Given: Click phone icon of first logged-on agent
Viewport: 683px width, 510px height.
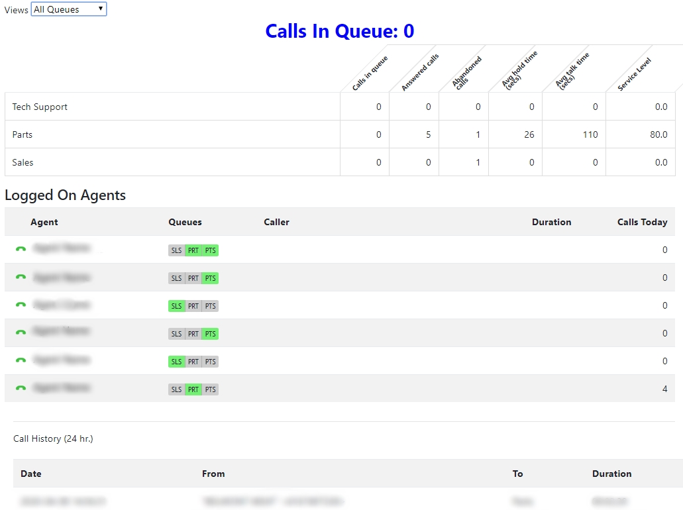Looking at the screenshot, I should point(21,249).
